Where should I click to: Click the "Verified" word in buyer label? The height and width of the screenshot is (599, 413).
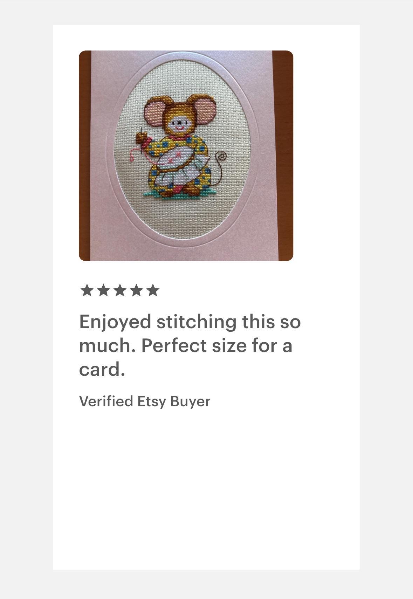click(x=106, y=401)
